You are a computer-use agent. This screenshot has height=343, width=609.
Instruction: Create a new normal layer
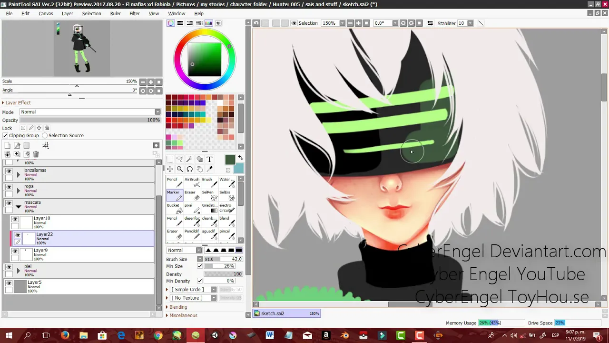point(8,145)
